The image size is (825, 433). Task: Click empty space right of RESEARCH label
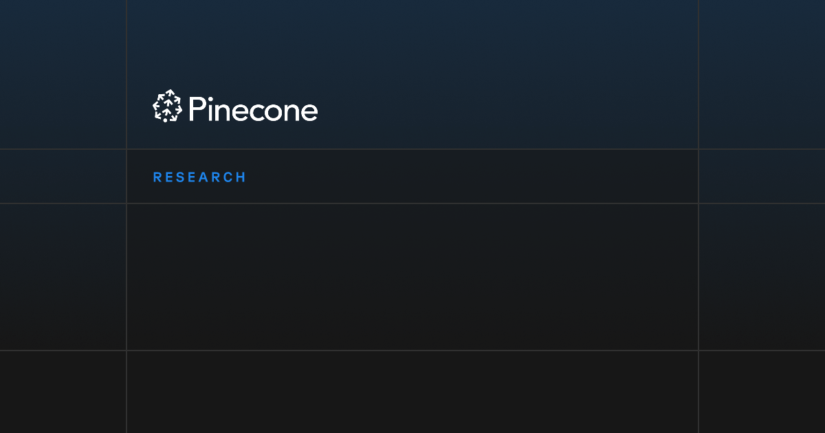[x=467, y=177]
